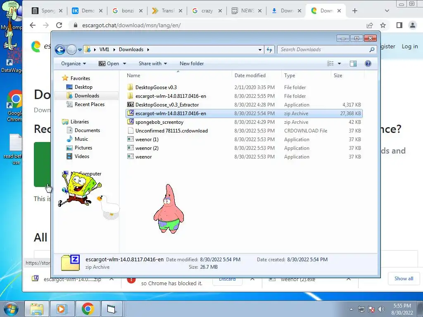The height and width of the screenshot is (317, 423).
Task: Expand the view options dropdown arrow
Action: tap(340, 64)
